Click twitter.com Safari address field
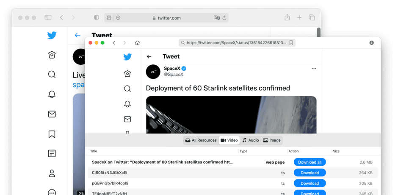 pos(166,18)
